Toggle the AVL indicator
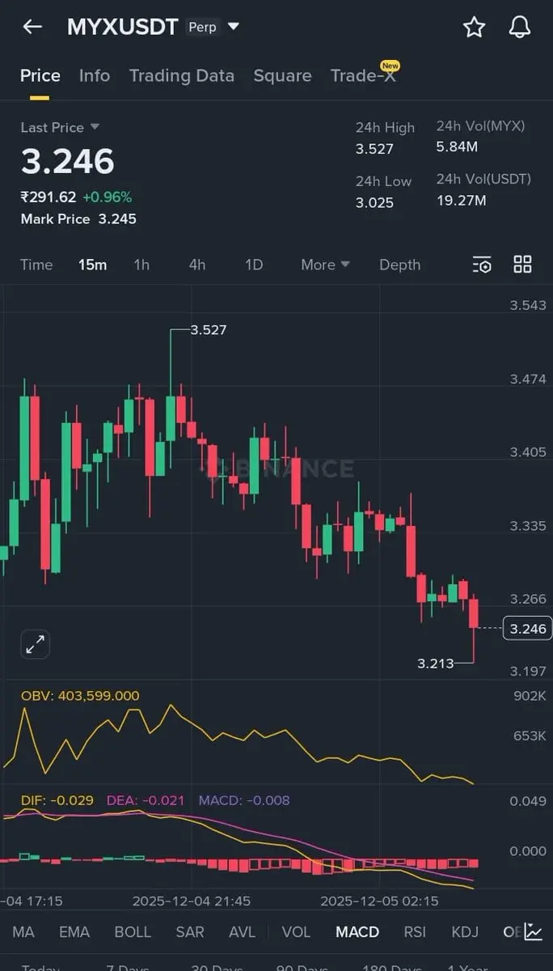The image size is (553, 971). [243, 931]
